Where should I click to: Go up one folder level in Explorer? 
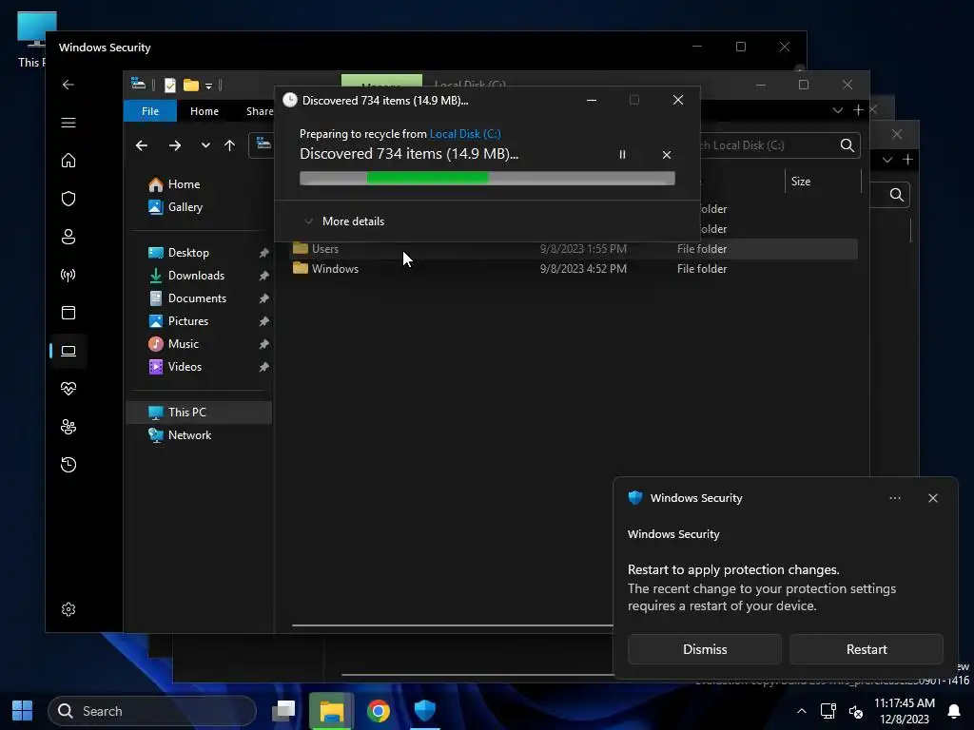[230, 145]
